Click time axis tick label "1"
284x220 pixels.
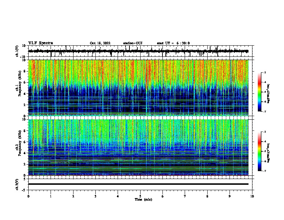coord(51,196)
